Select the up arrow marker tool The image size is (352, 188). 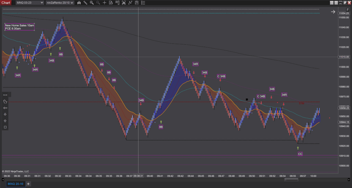tap(5, 121)
